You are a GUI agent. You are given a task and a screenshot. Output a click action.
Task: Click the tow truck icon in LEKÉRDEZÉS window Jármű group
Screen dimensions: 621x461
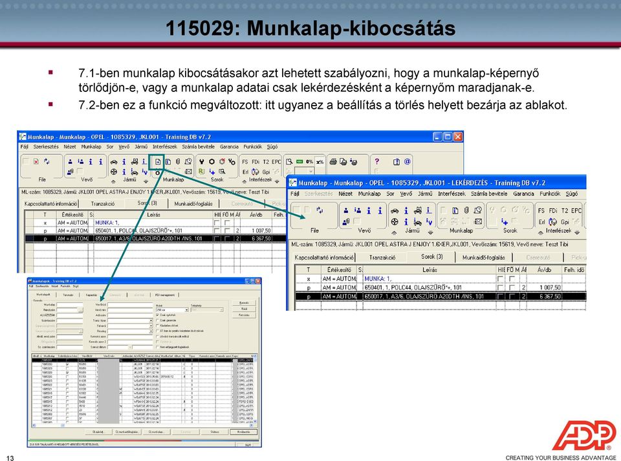pos(417,210)
